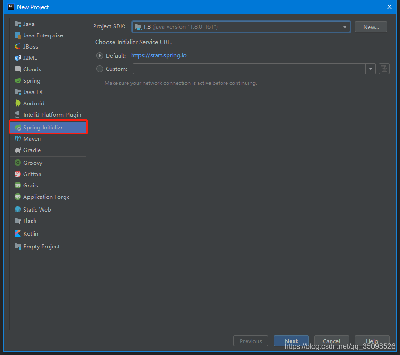Select Flash label in project list
Screen dimensions: 400x355
30,221
